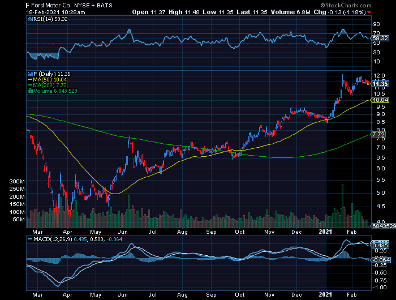
Task: Click the 6843529 volume tag on axis
Action: coord(384,226)
